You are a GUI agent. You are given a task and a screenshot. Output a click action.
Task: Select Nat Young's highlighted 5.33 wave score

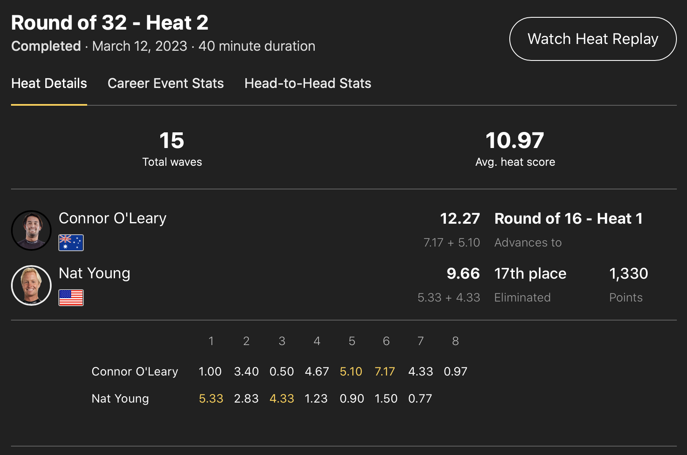[x=211, y=399]
